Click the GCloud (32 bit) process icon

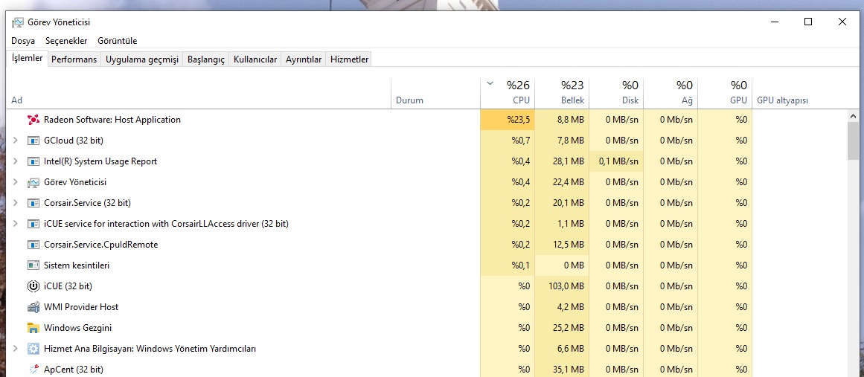pos(33,141)
